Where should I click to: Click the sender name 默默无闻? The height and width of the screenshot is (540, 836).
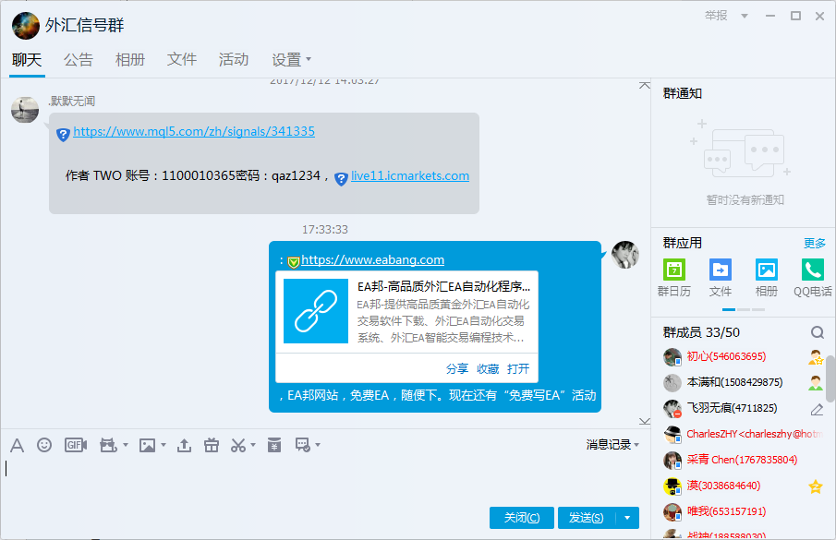tap(72, 102)
